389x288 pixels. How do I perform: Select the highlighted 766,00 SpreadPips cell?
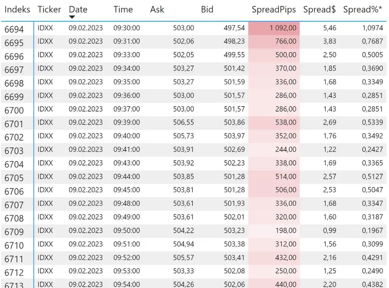274,41
